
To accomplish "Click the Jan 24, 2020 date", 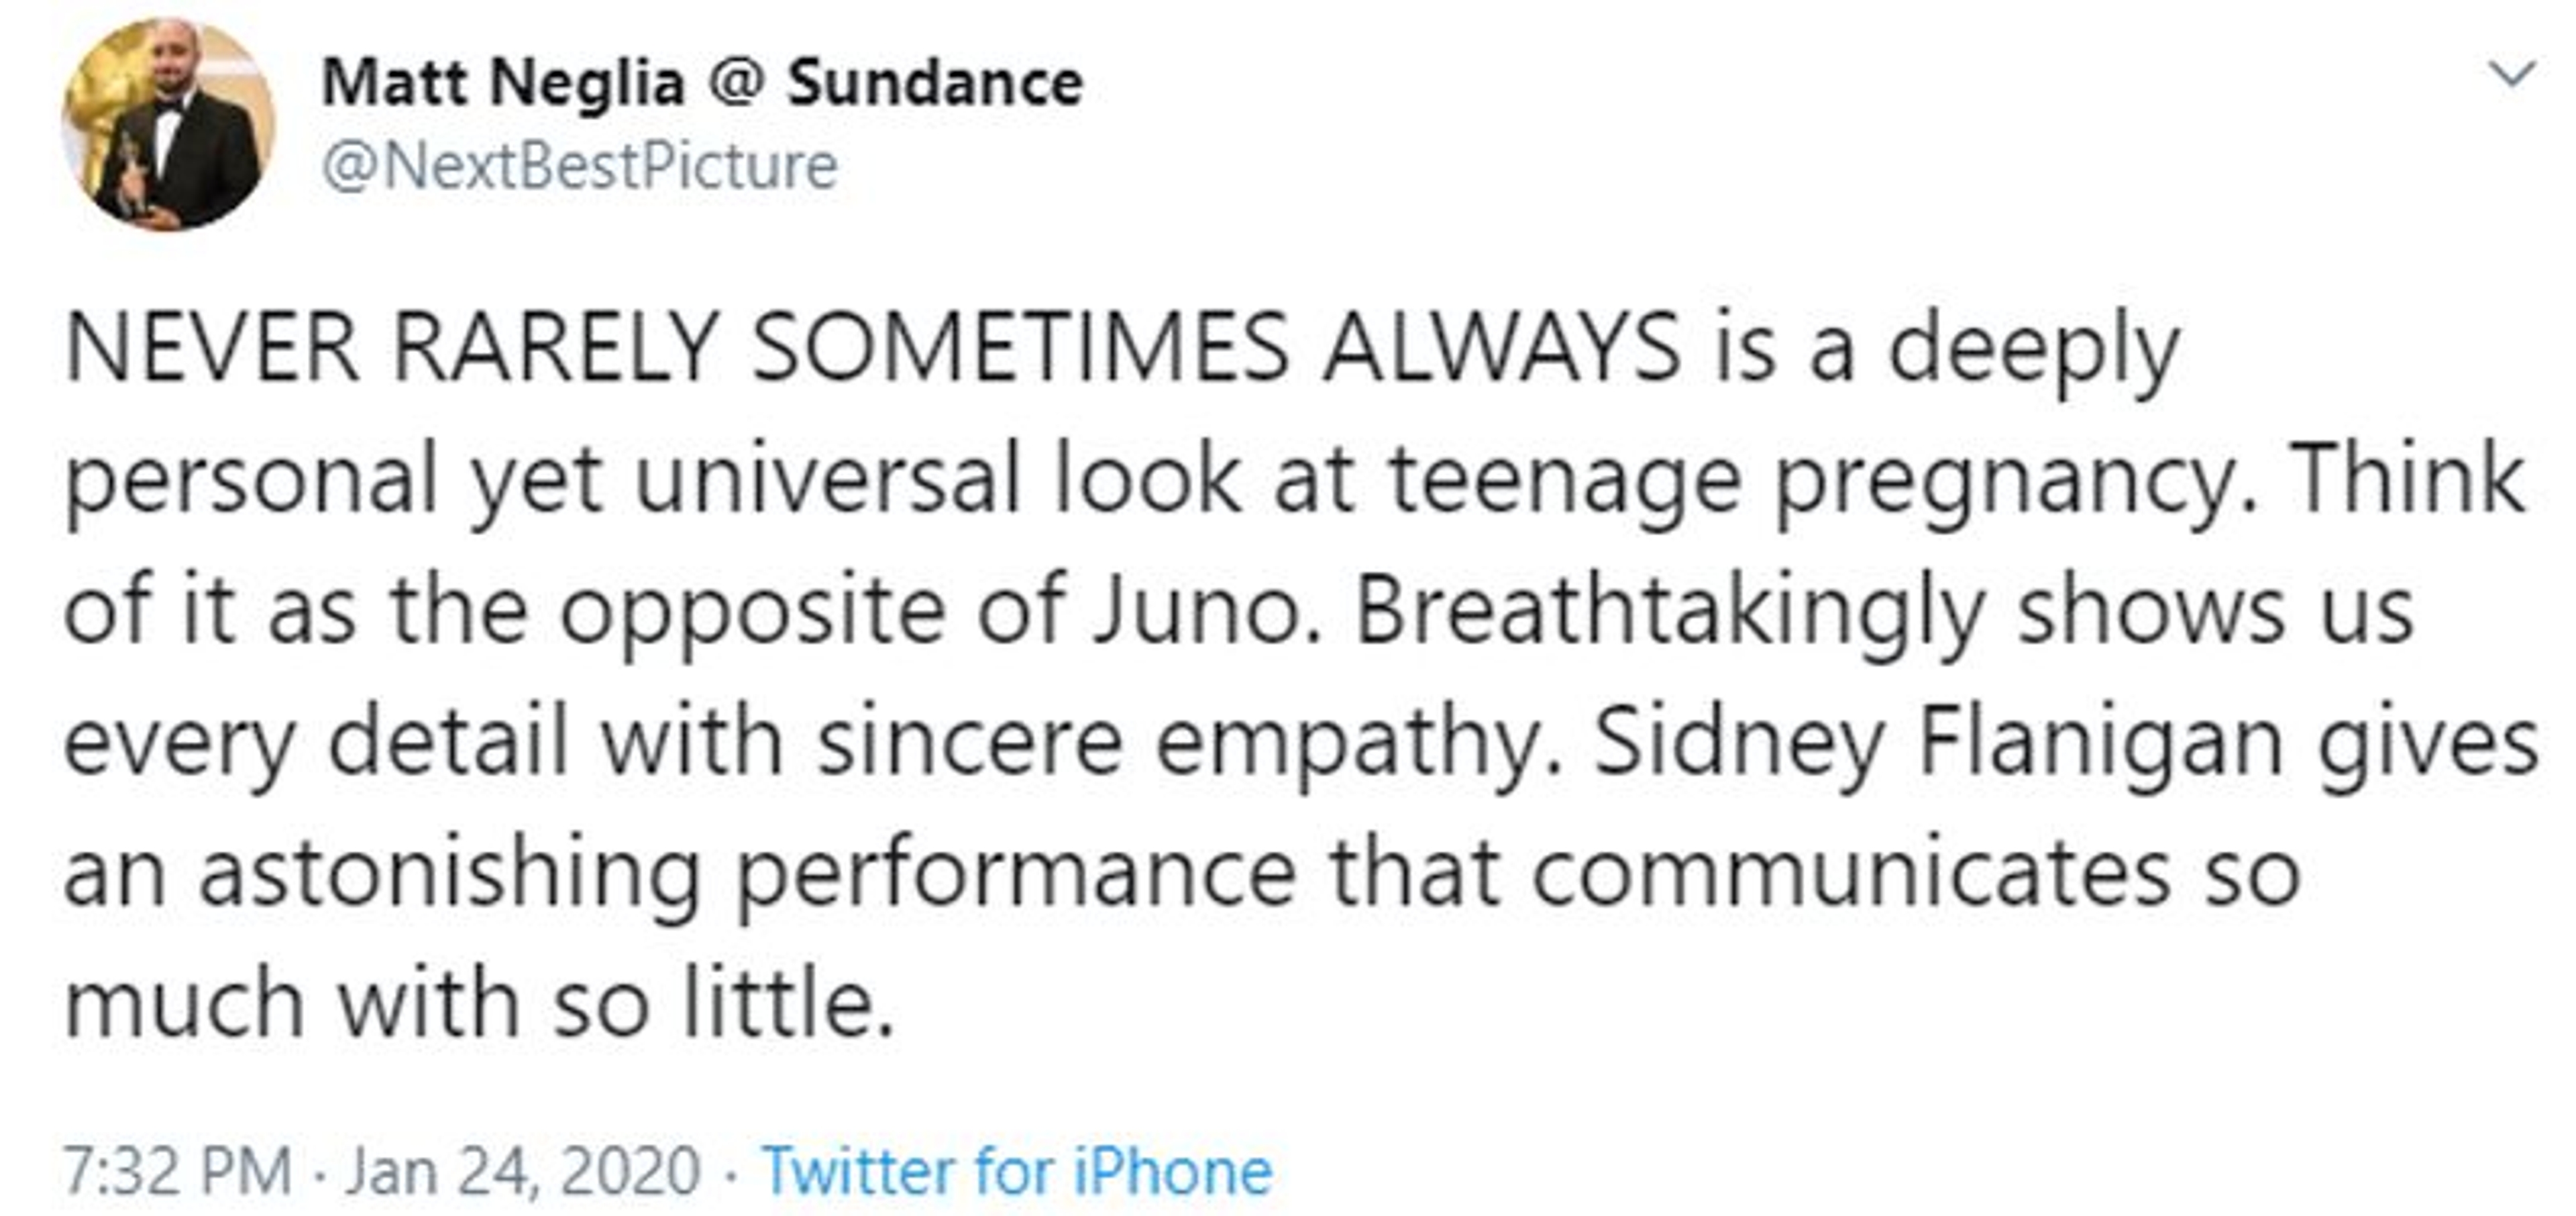I will pyautogui.click(x=523, y=1170).
